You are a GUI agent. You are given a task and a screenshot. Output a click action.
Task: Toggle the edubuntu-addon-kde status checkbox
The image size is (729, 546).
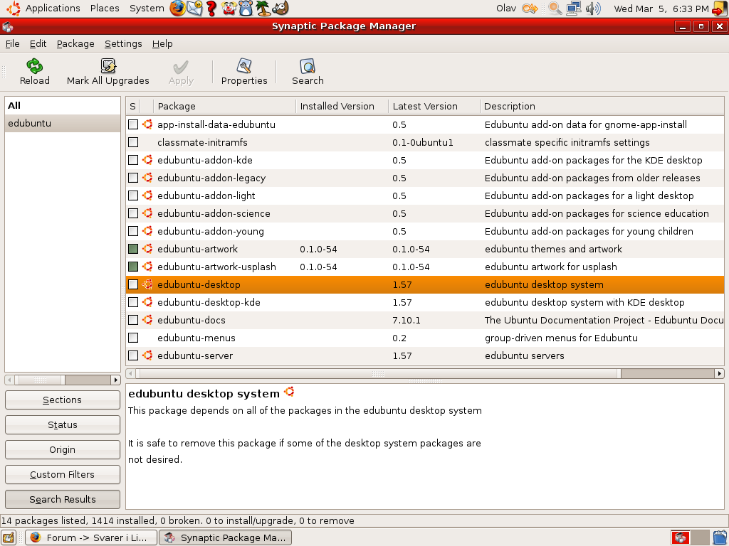(x=133, y=160)
